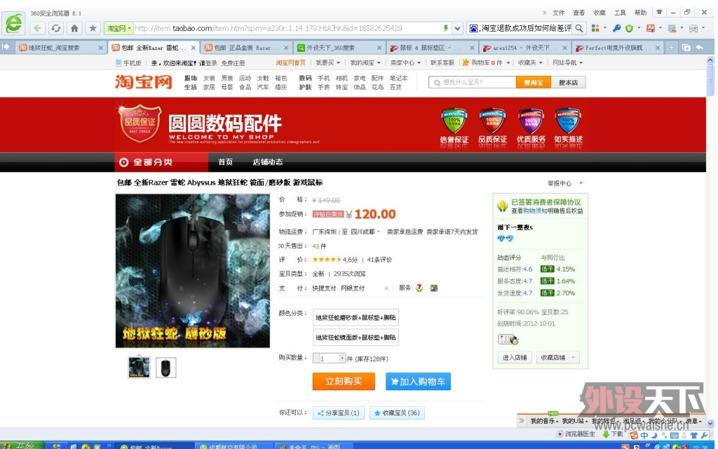The height and width of the screenshot is (449, 718).
Task: Expand 我的音乐 in bottom bar
Action: [544, 421]
